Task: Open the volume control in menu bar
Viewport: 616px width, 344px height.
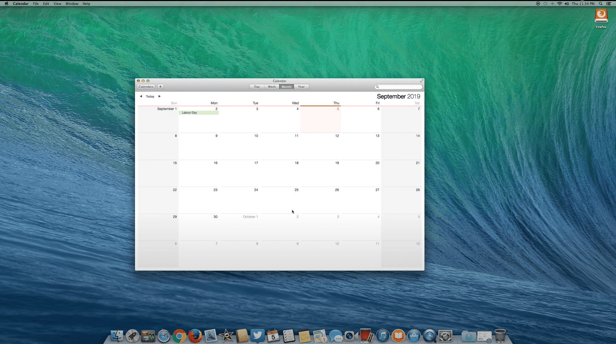Action: (566, 4)
